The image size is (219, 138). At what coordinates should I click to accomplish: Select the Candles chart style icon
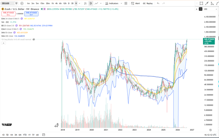coord(91,3)
